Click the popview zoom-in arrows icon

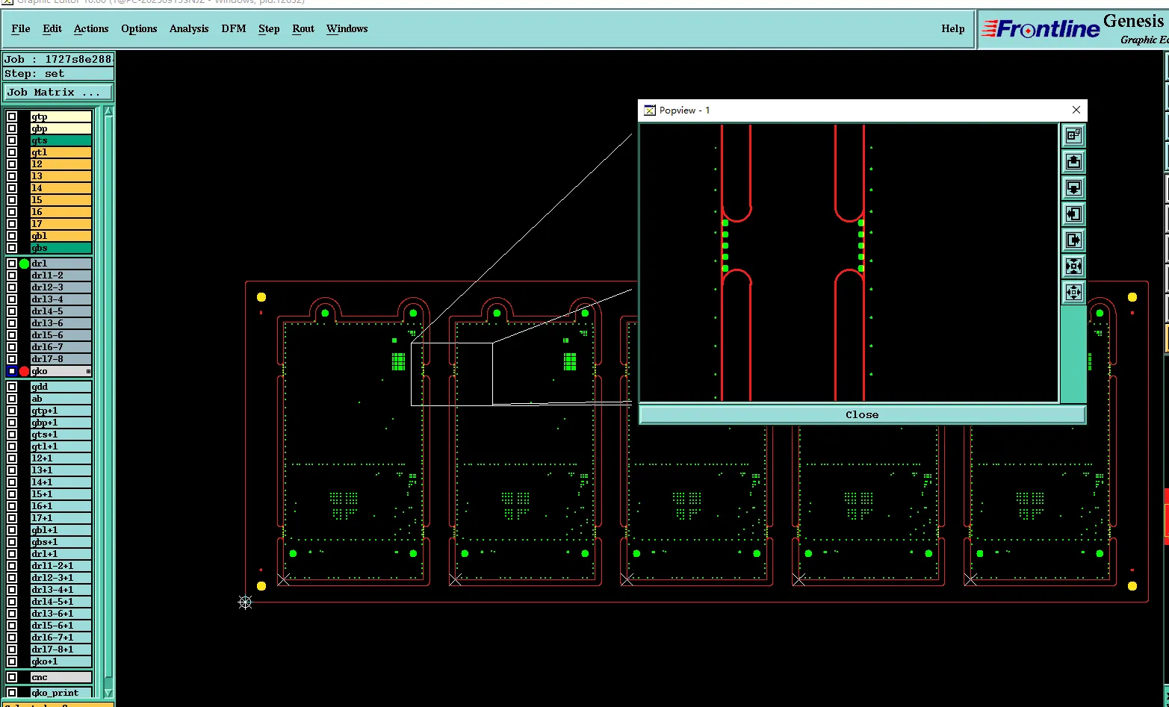click(x=1073, y=266)
